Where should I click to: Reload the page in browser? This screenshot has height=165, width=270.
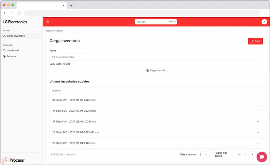click(19, 13)
